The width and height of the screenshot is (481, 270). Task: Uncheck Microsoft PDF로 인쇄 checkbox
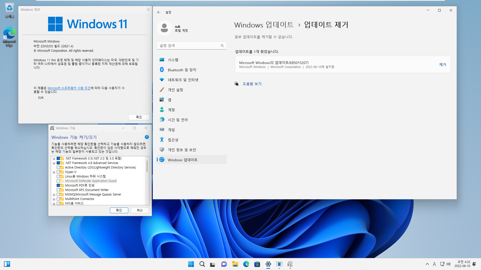coord(58,185)
